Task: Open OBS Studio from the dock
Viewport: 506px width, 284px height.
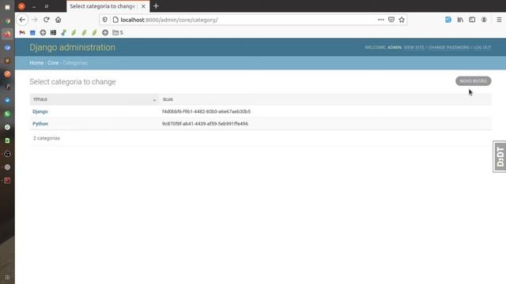Action: (x=7, y=154)
